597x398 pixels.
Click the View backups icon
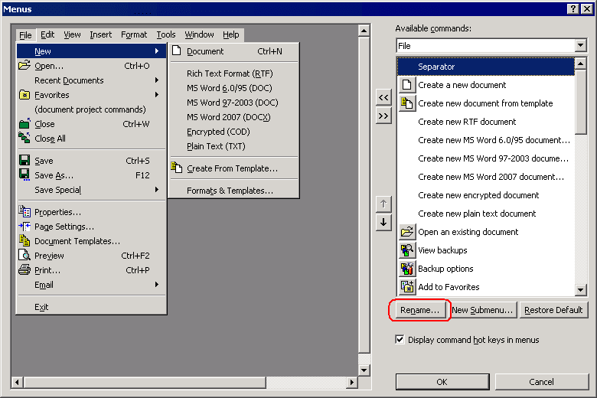[407, 250]
